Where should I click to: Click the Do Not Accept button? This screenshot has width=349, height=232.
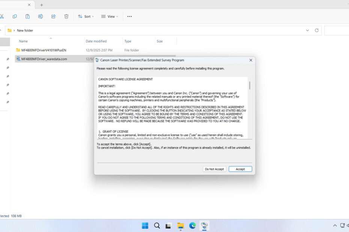coord(214,169)
